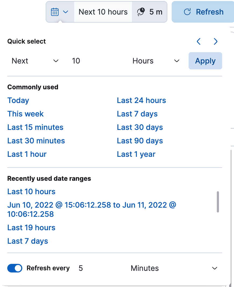234x287 pixels.
Task: Choose the recently used Last 19 hours range
Action: 31,228
